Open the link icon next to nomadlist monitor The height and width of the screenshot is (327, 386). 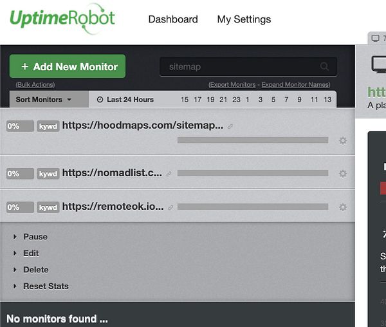169,174
